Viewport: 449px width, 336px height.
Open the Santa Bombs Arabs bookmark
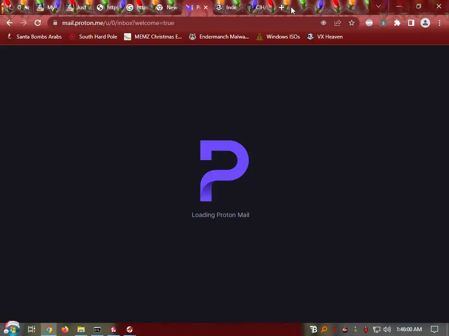[35, 37]
